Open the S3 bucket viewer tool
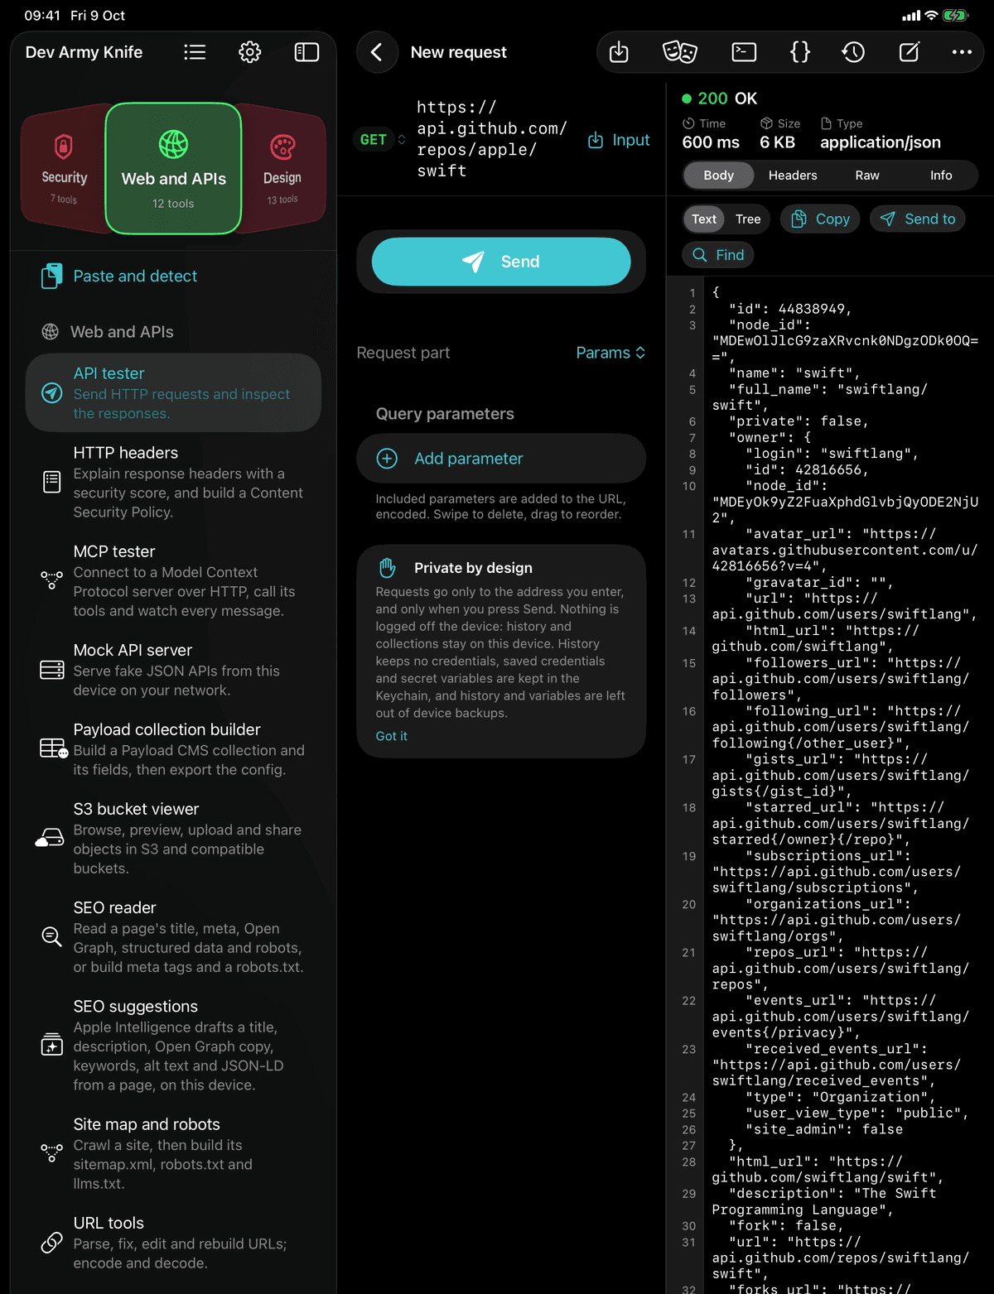The image size is (994, 1294). (x=173, y=838)
